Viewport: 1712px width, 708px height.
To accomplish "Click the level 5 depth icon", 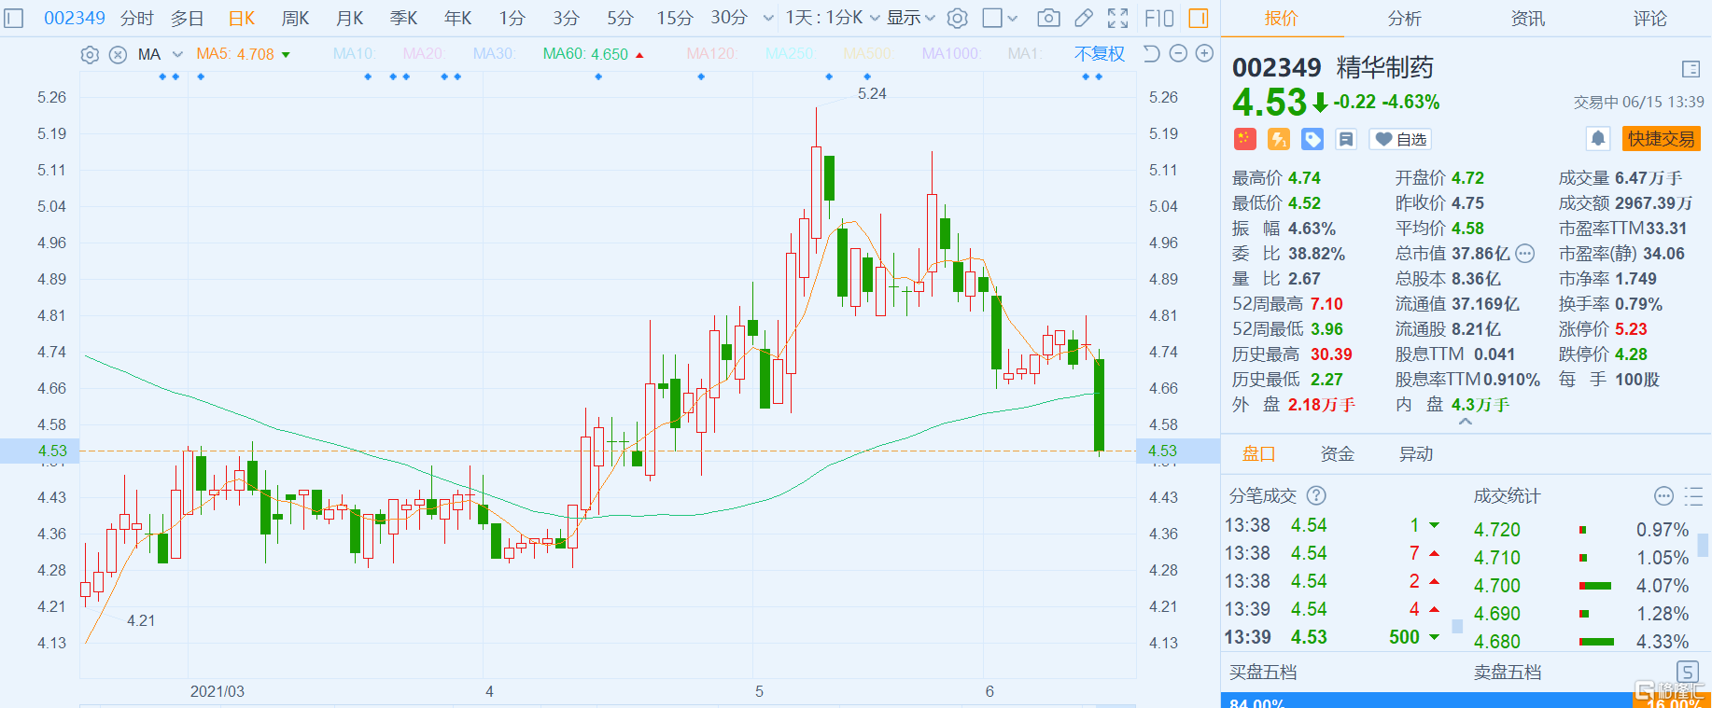I will (1688, 672).
